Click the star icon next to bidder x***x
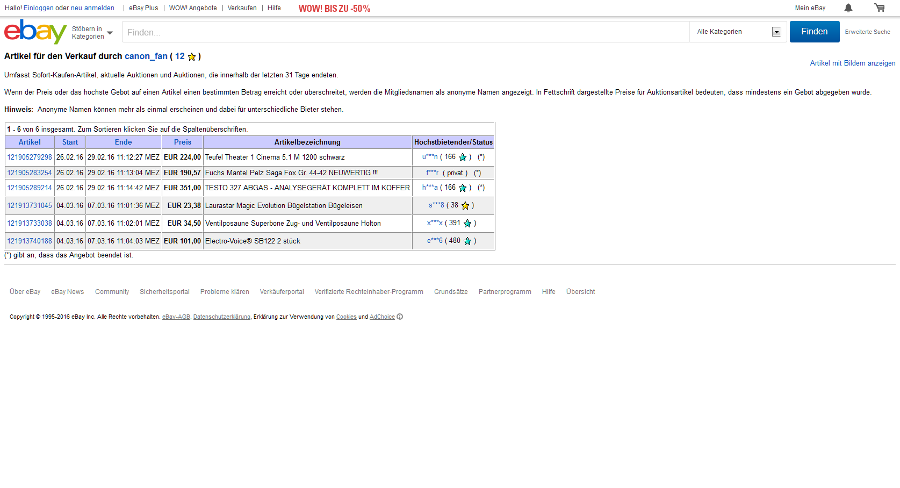900x488 pixels. (467, 224)
